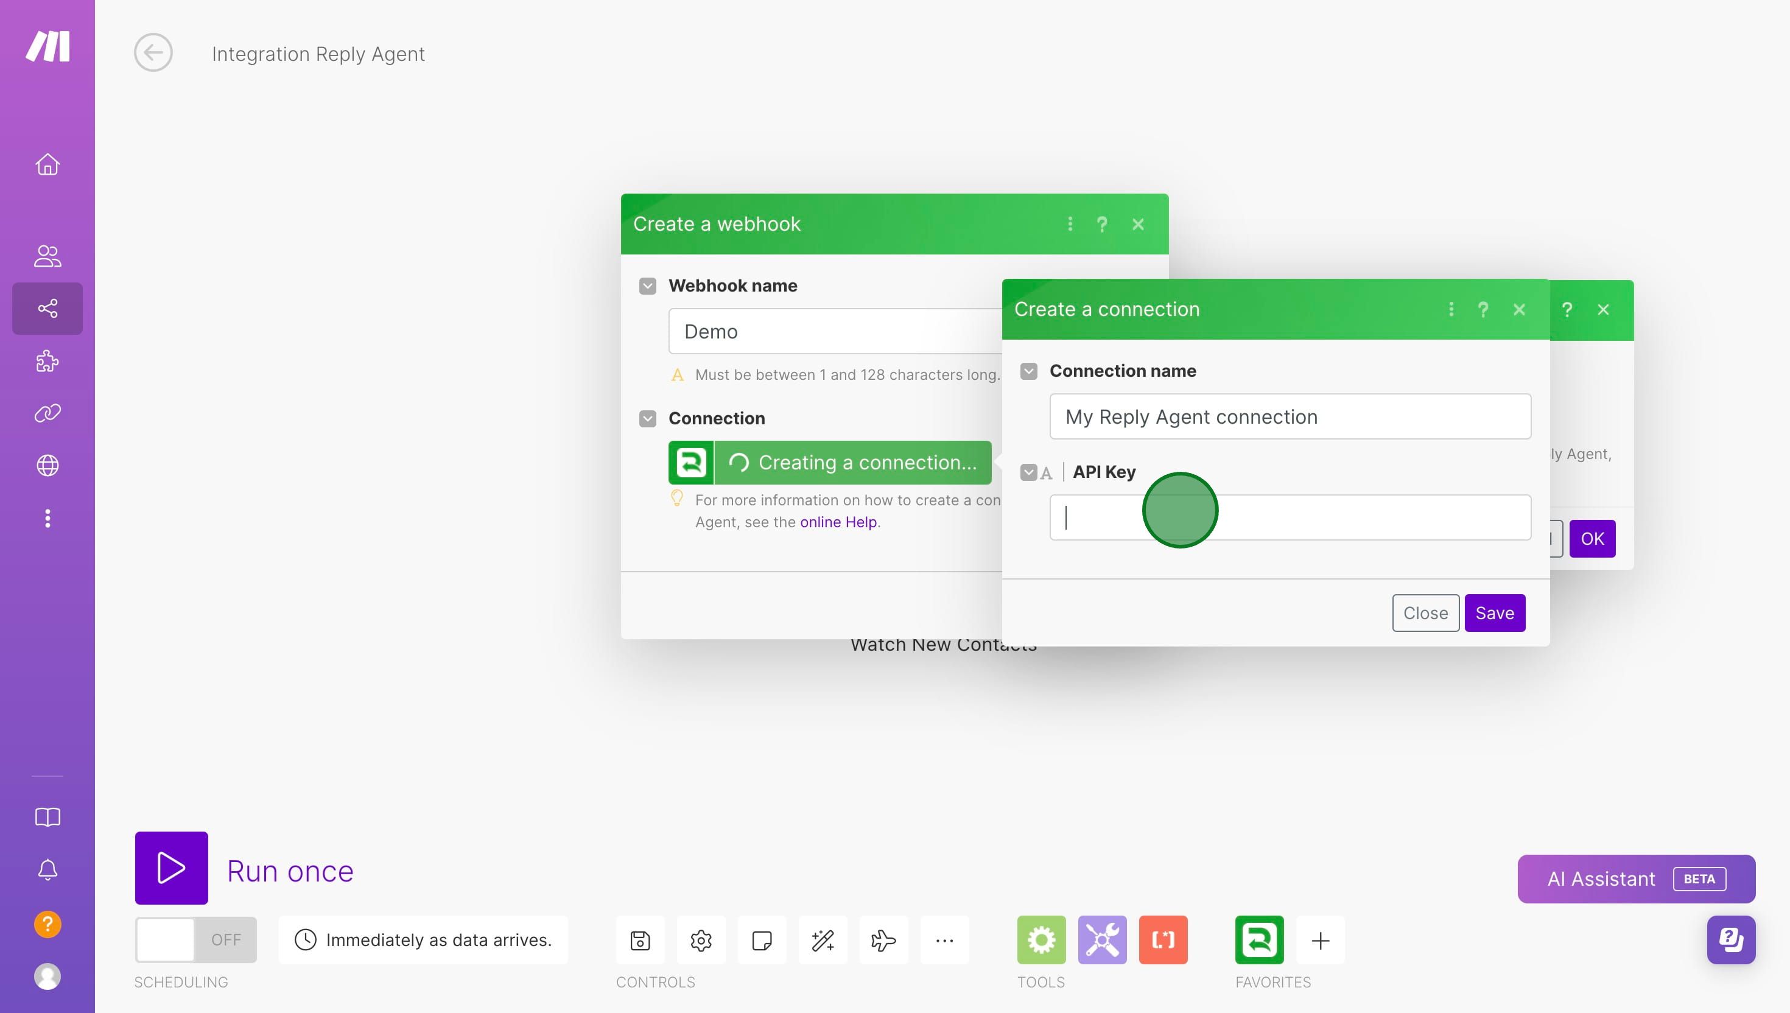Open Scenario settings gear icon
1790x1013 pixels.
tap(701, 941)
